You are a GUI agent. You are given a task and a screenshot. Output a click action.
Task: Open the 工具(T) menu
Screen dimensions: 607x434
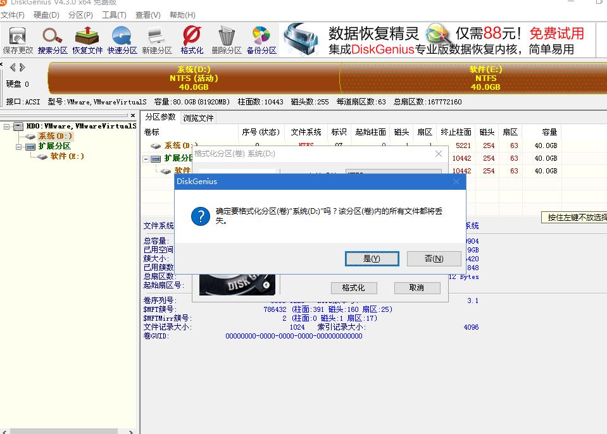point(113,15)
